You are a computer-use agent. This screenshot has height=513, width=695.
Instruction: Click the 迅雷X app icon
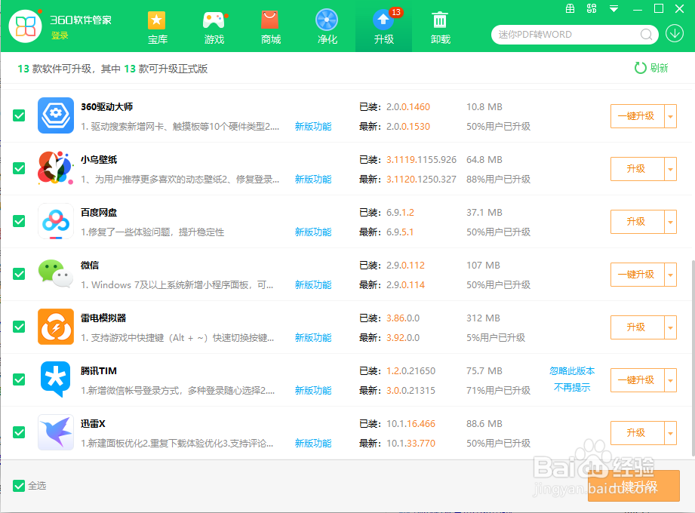(56, 432)
